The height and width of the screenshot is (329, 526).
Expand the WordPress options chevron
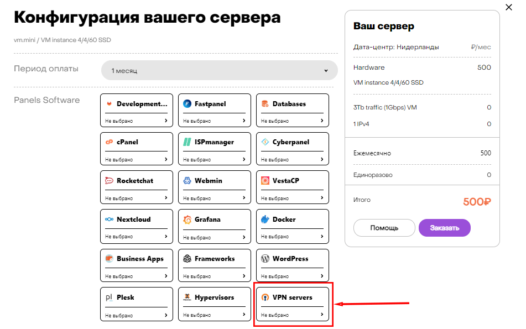[322, 276]
